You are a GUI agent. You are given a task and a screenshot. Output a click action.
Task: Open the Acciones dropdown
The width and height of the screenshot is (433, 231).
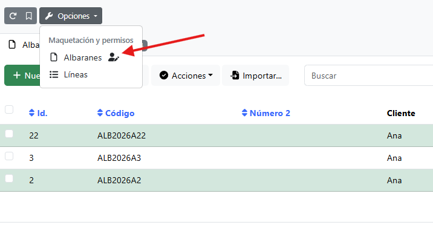tap(186, 76)
